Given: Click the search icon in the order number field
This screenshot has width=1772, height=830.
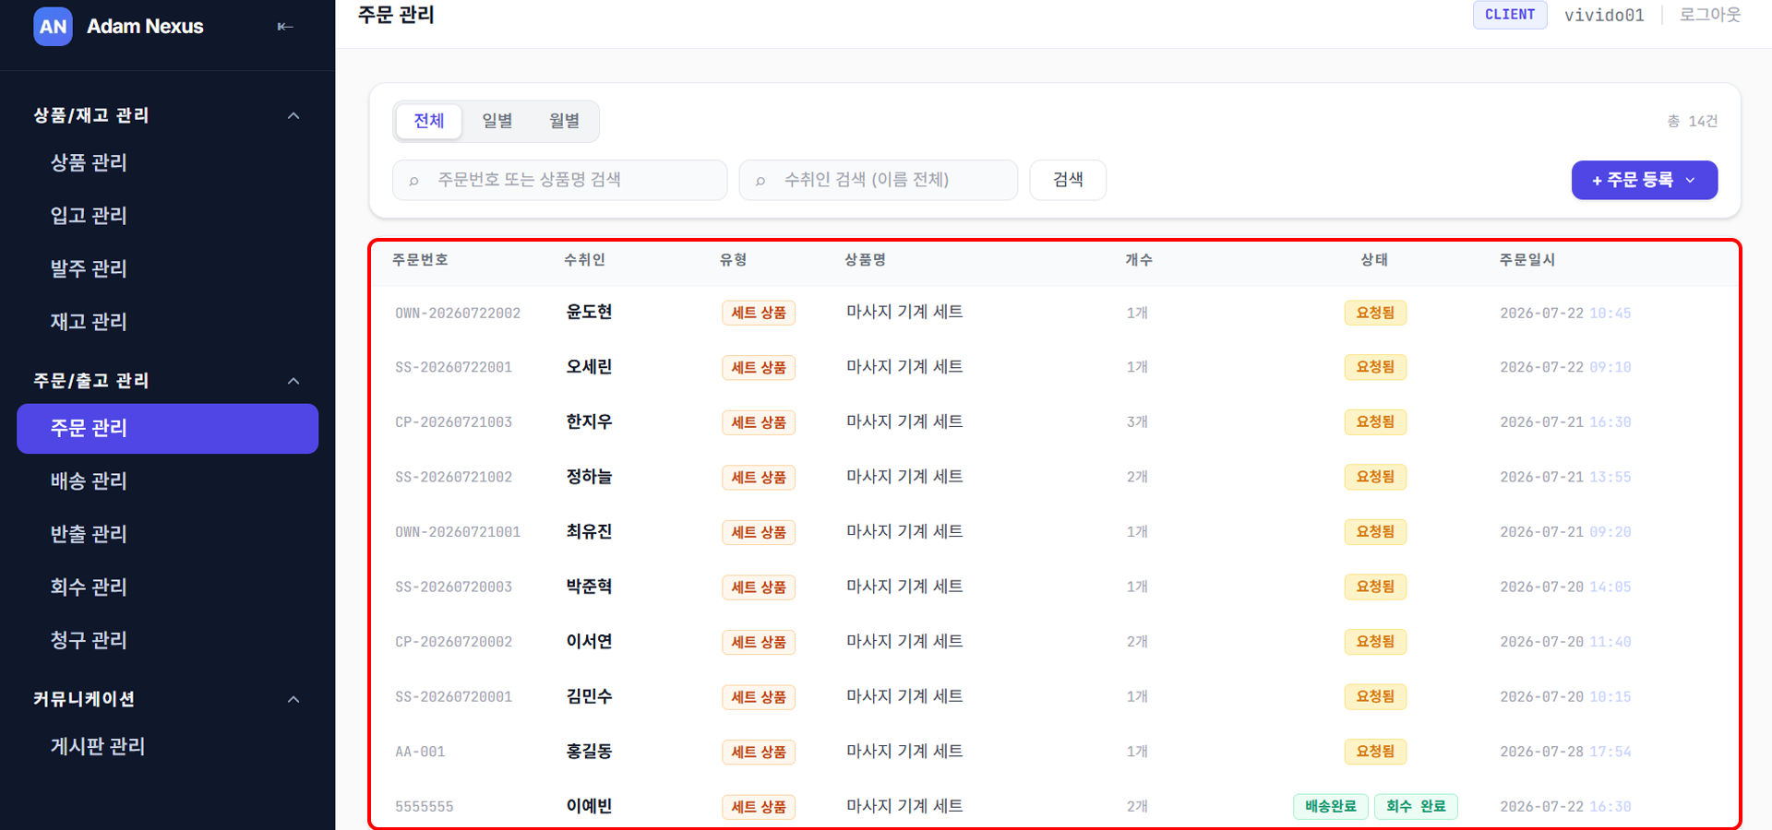Looking at the screenshot, I should pos(414,181).
